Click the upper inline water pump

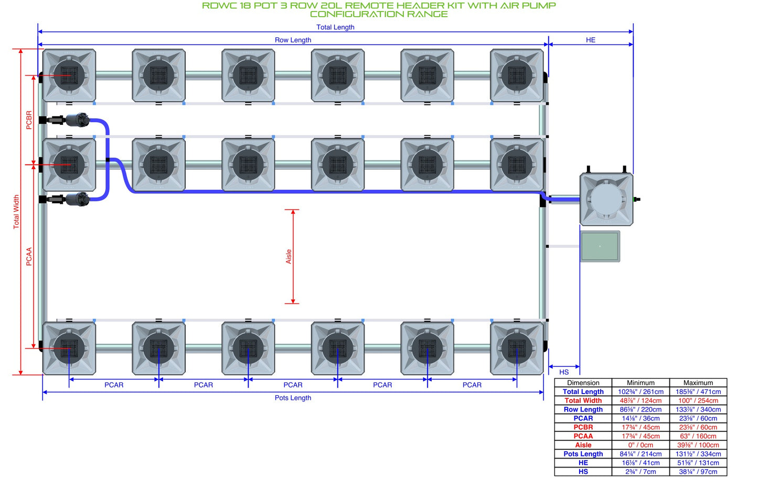coord(77,120)
